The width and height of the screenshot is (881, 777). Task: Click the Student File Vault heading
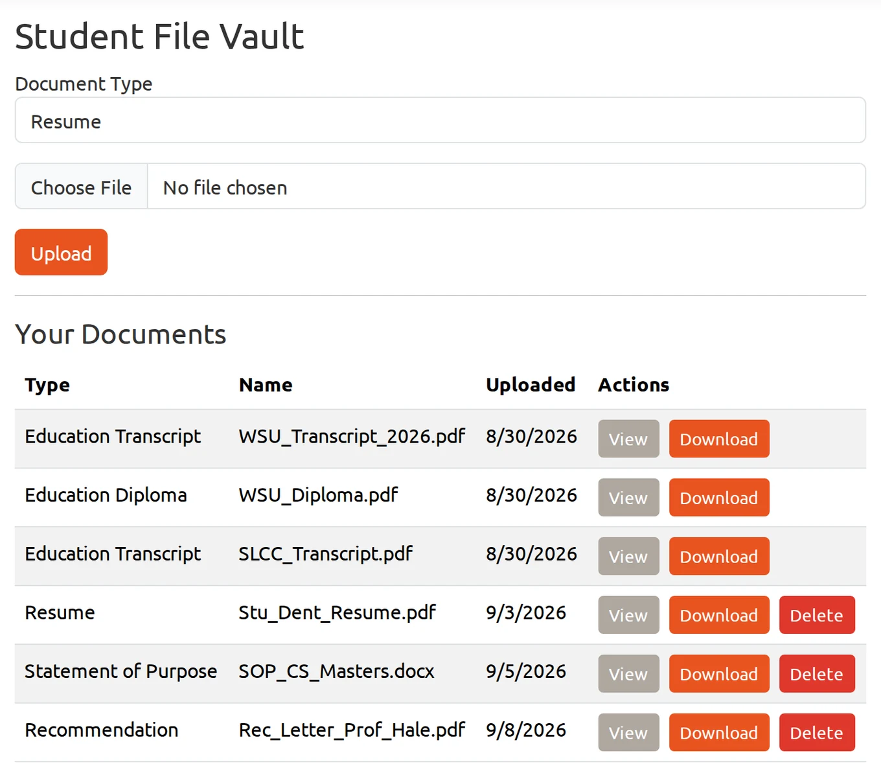159,36
